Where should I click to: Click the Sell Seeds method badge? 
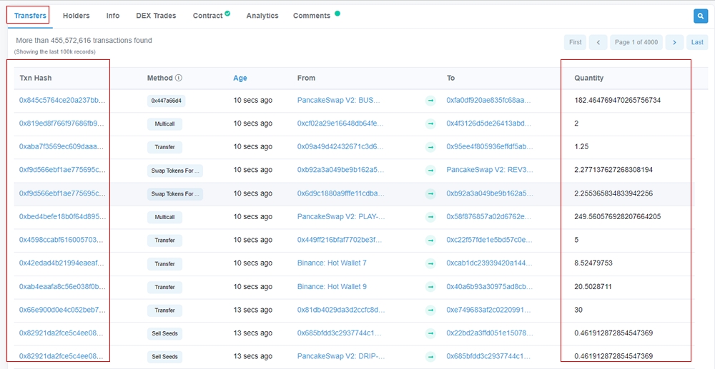tap(165, 333)
